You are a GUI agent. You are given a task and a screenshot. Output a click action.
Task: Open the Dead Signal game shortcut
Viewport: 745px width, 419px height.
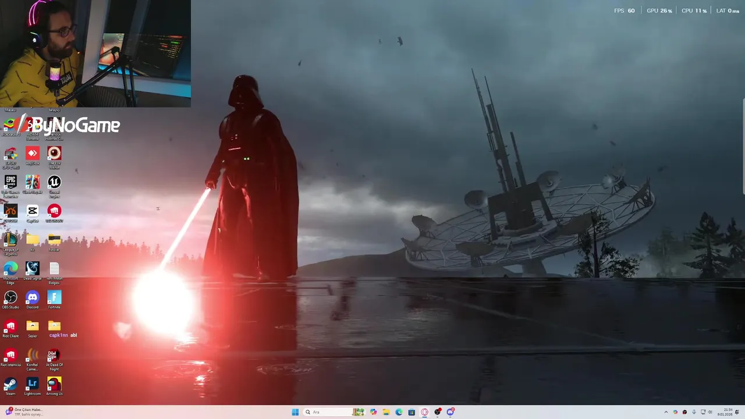point(33,271)
